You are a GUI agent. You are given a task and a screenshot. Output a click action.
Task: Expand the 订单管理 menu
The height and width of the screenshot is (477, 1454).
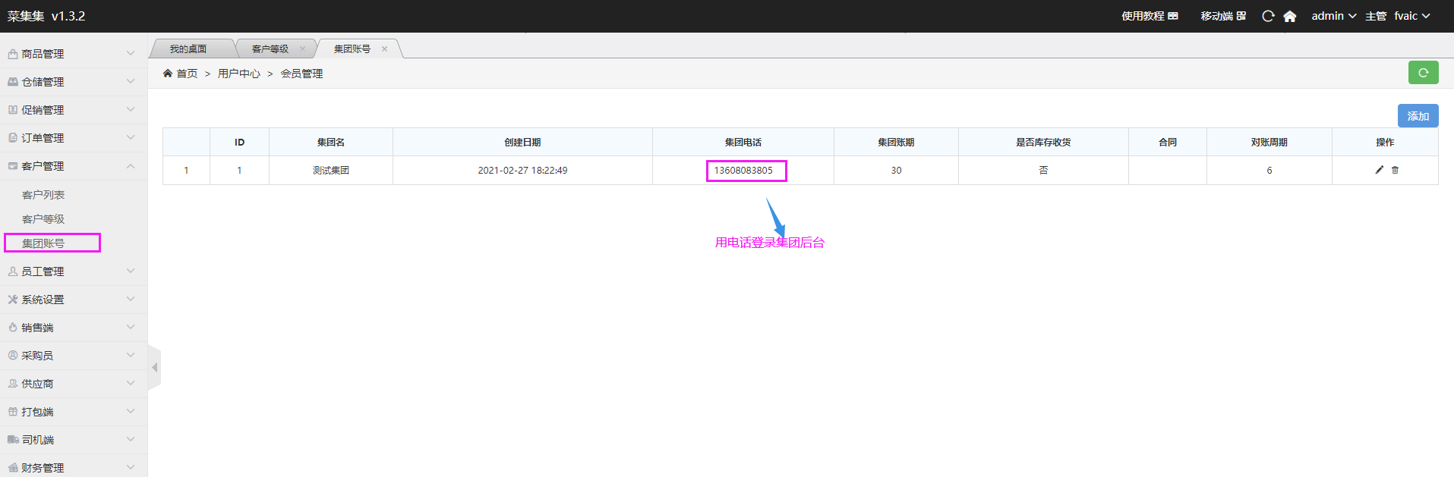(72, 138)
